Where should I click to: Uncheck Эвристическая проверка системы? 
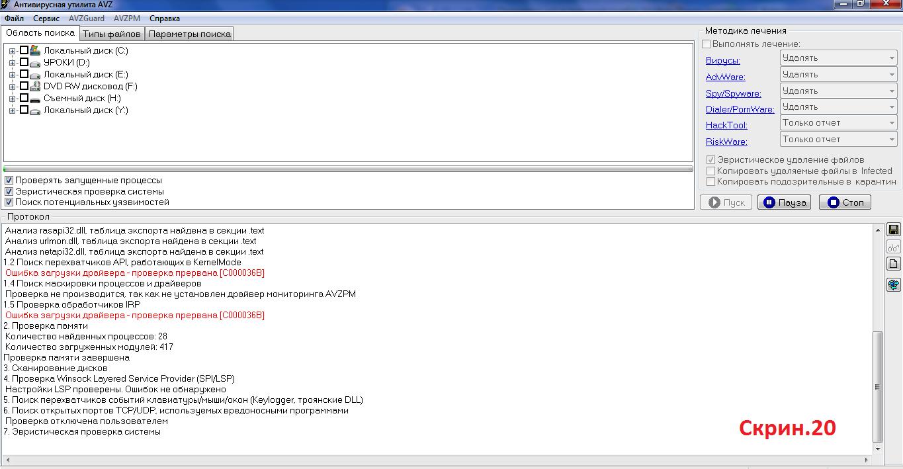(9, 192)
